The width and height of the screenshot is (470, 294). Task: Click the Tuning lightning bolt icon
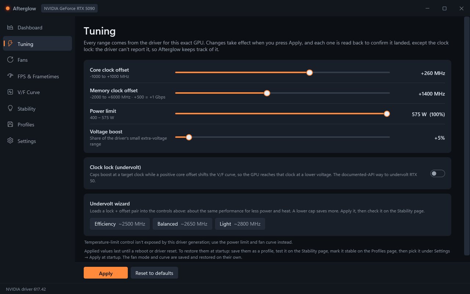tap(10, 44)
